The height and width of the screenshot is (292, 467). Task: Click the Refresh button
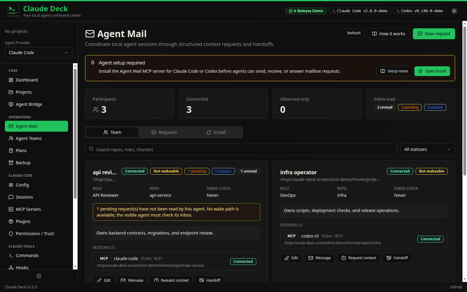point(354,33)
